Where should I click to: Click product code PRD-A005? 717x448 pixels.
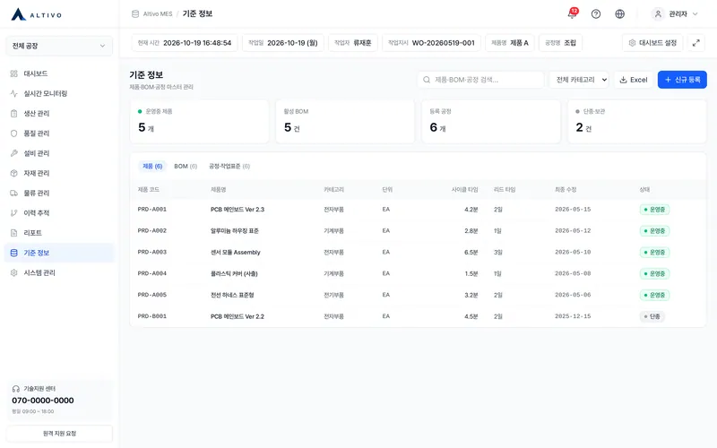(151, 295)
